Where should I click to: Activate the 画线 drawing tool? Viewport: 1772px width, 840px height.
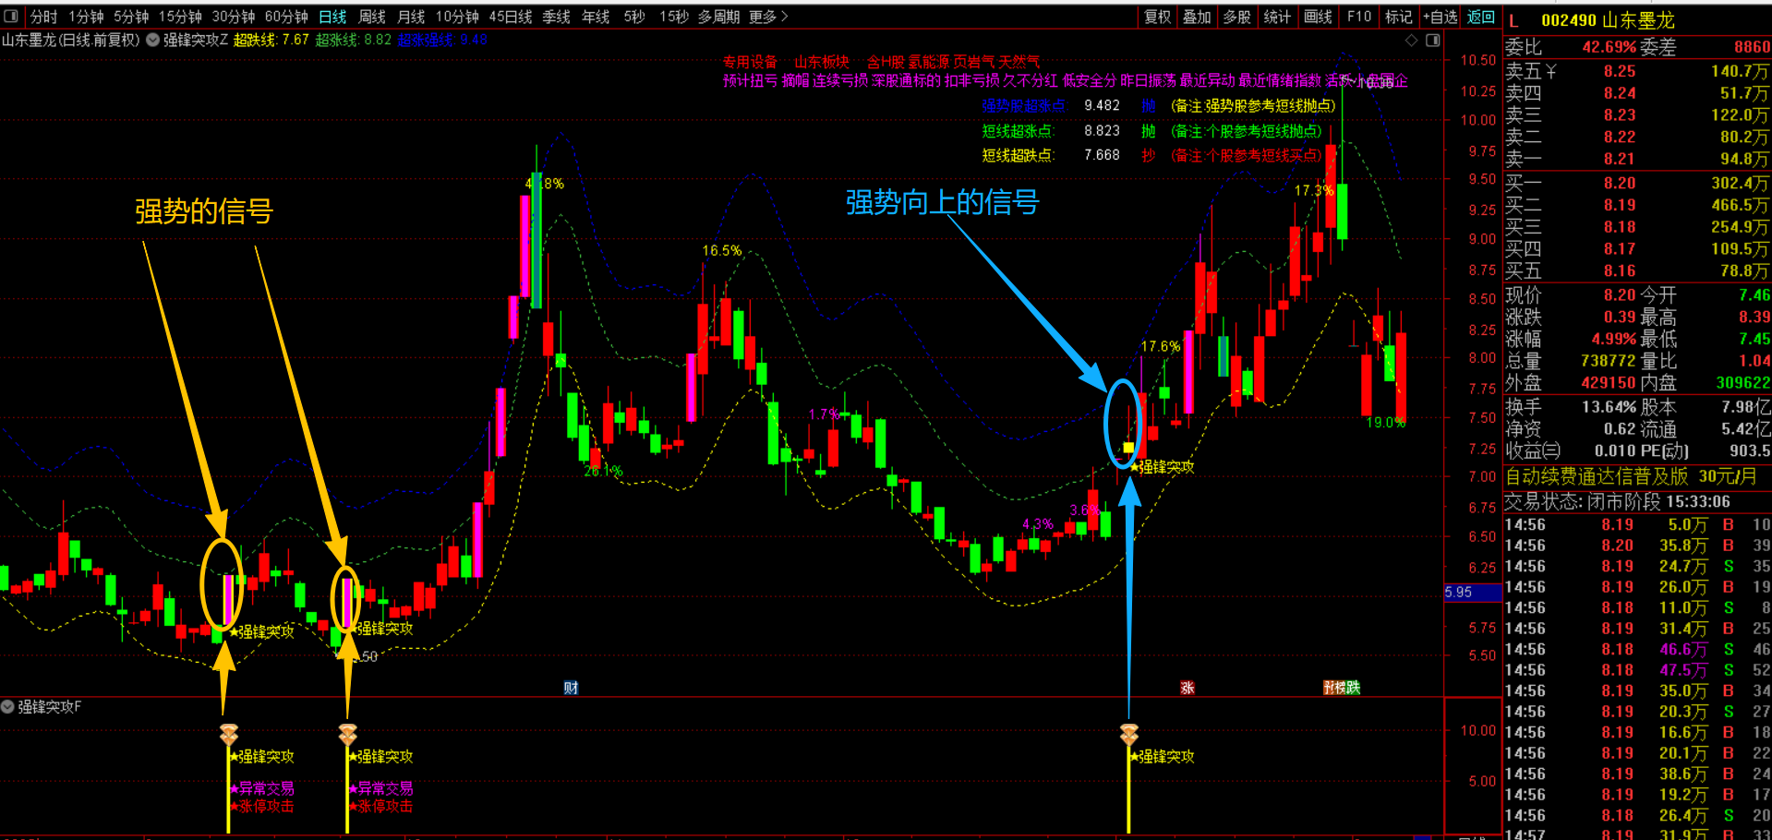(x=1319, y=17)
